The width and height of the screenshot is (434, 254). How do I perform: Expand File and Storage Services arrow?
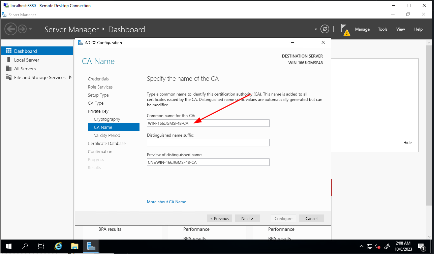(x=70, y=77)
